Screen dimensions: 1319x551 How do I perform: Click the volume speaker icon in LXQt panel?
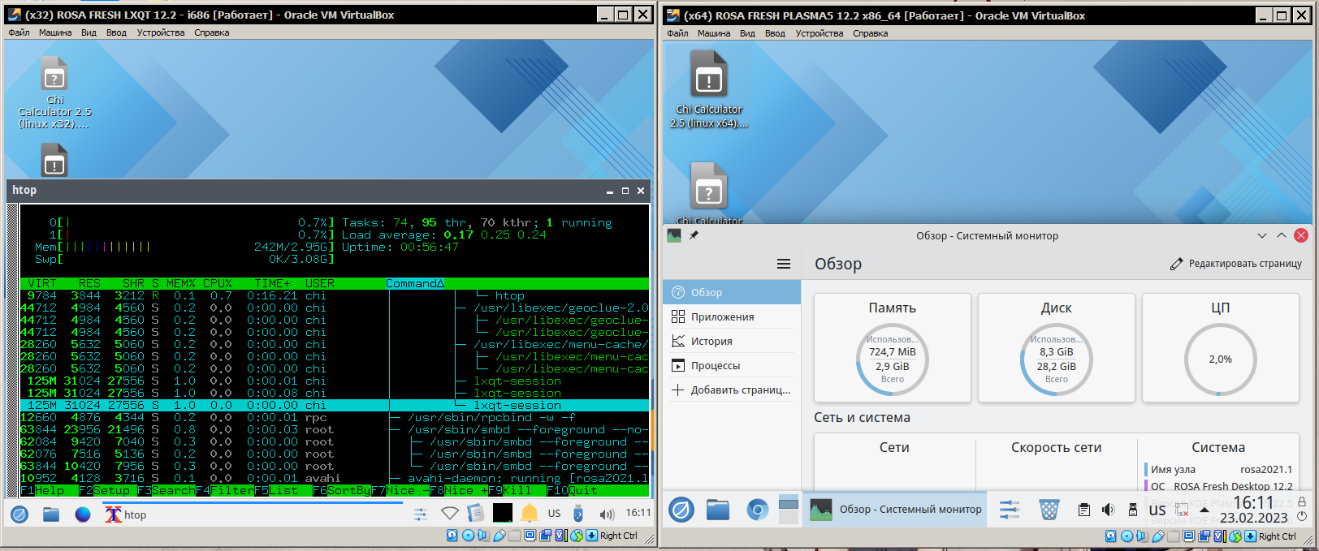[606, 514]
